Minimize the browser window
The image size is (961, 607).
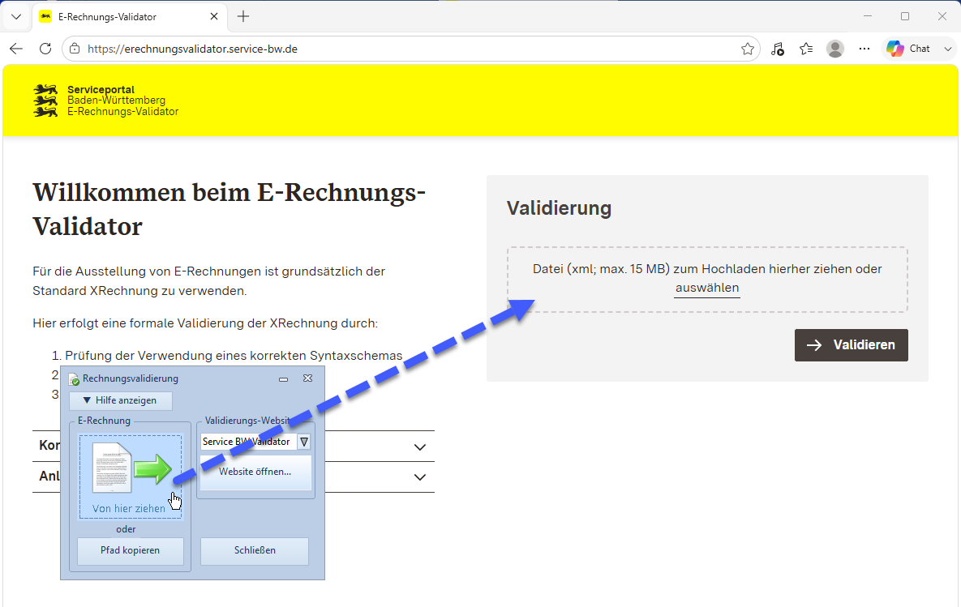[x=867, y=16]
